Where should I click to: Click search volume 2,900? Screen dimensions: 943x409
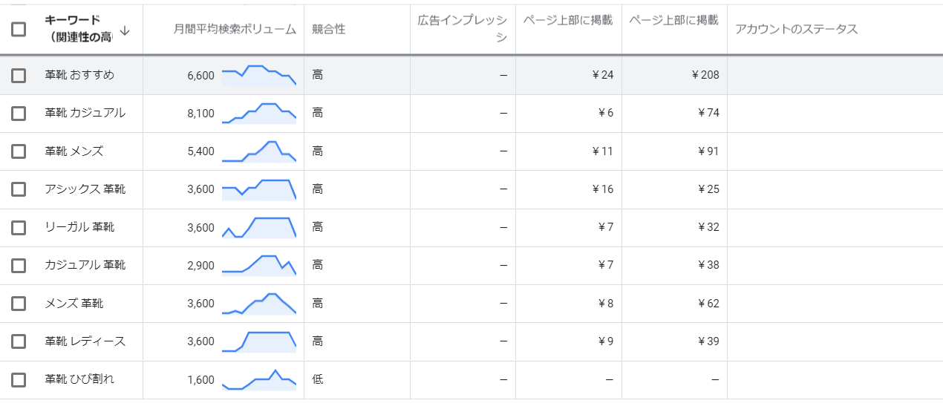201,266
